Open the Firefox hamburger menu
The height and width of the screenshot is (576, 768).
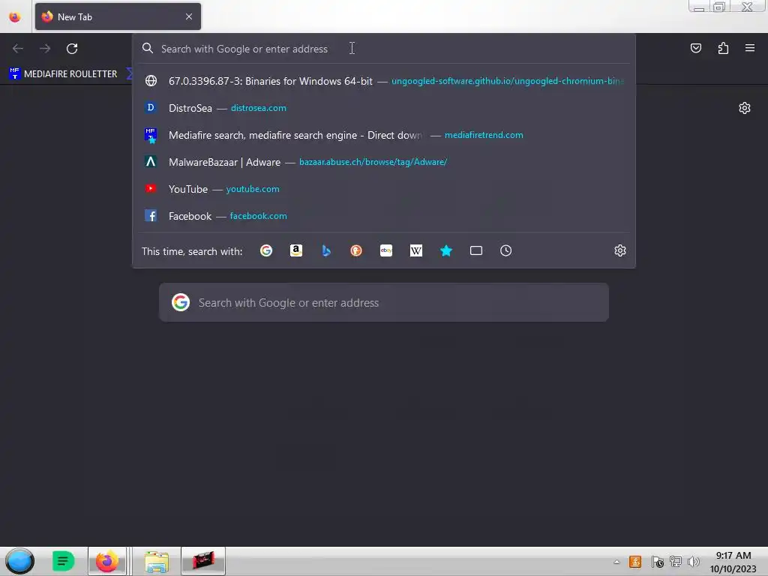click(x=750, y=48)
